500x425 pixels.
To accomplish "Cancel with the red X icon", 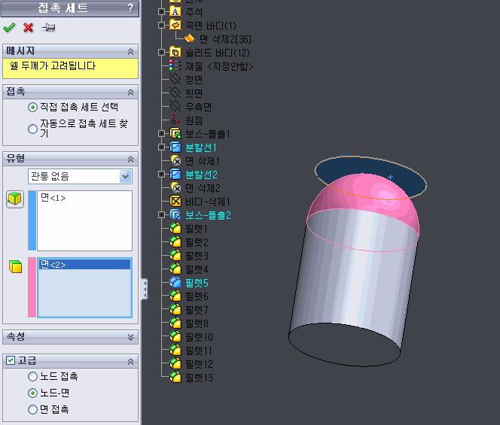I will click(29, 28).
